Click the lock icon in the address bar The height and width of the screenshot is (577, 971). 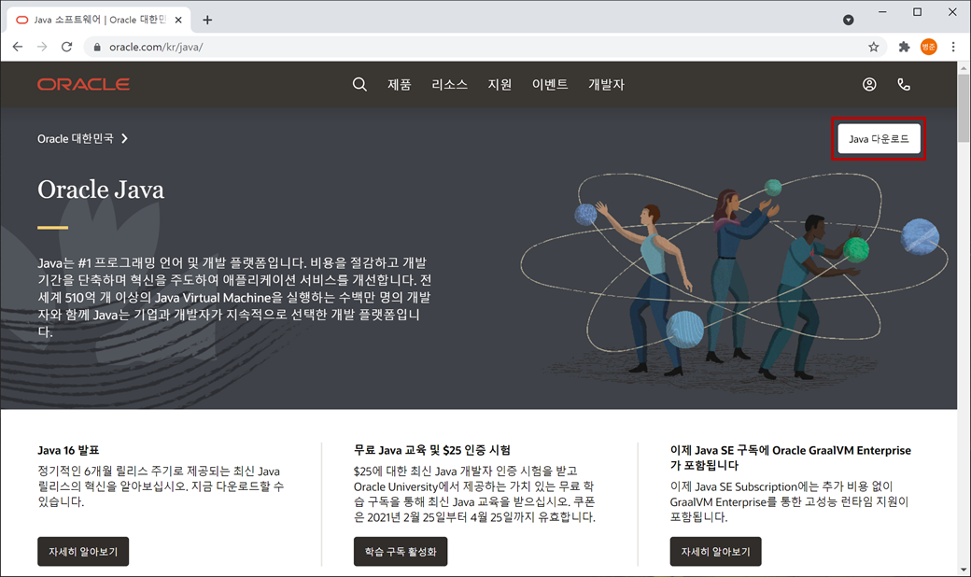(x=96, y=47)
